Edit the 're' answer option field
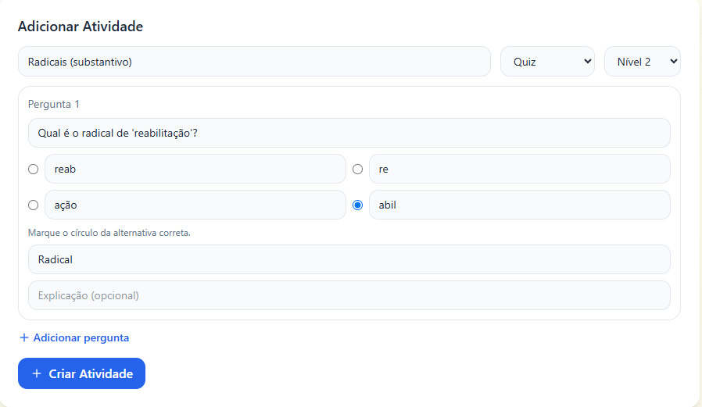This screenshot has height=407, width=702. coord(519,169)
